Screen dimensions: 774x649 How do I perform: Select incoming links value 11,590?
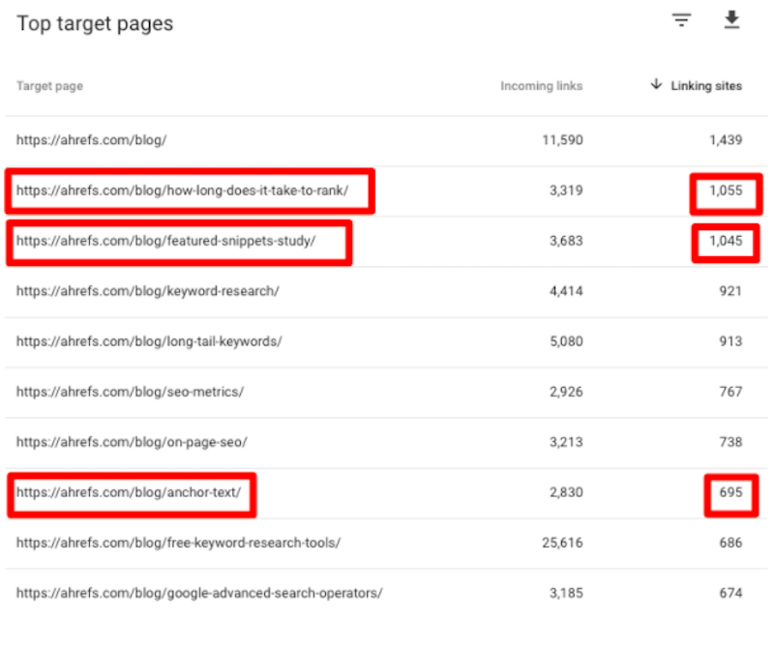coord(562,140)
